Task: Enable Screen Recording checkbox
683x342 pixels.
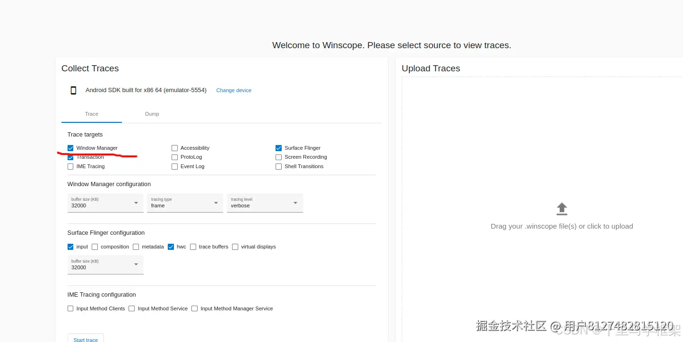Action: tap(278, 157)
